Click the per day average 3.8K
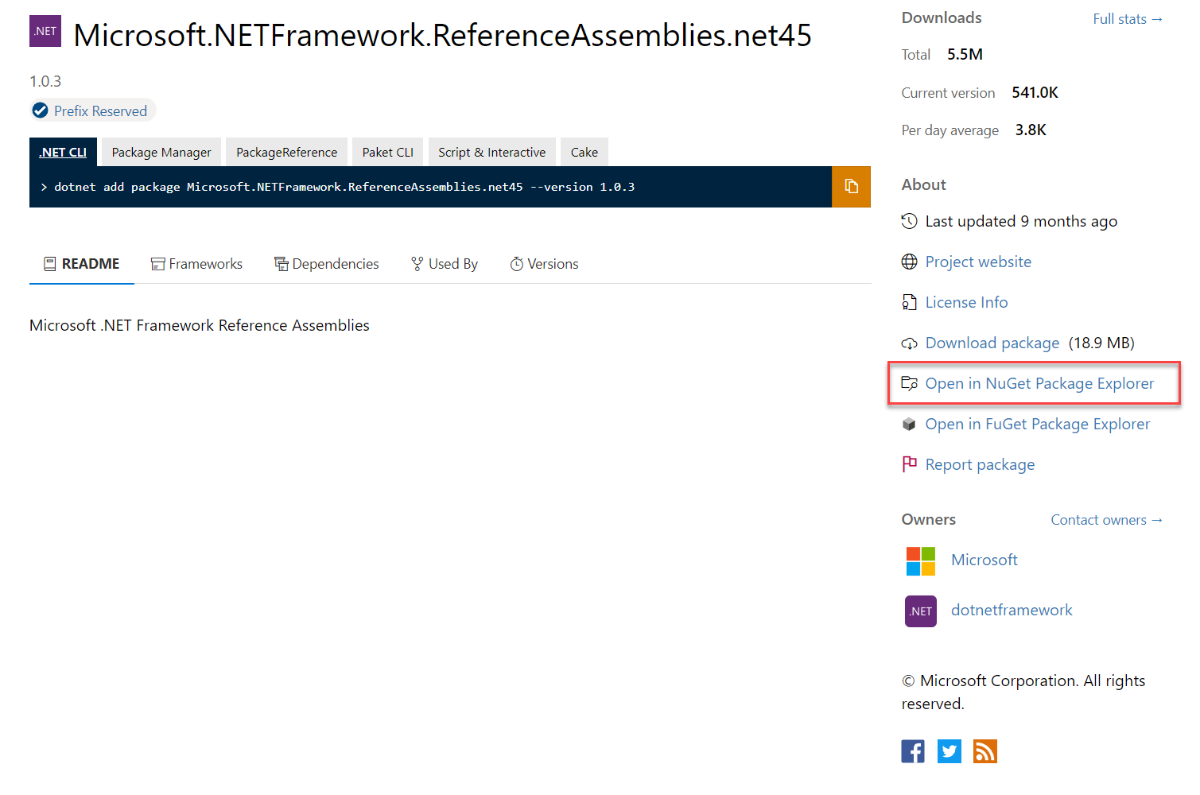 tap(1031, 130)
